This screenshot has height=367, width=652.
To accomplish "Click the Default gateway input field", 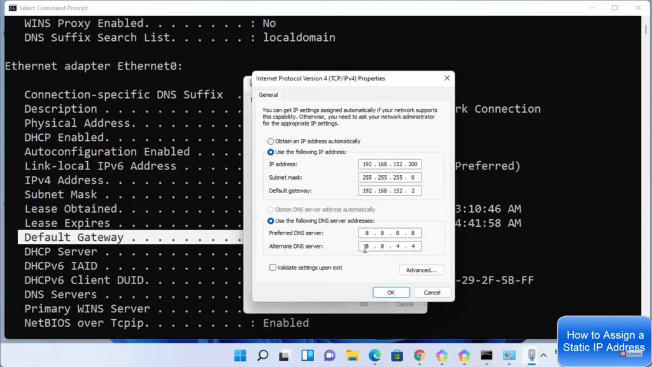I will click(389, 191).
